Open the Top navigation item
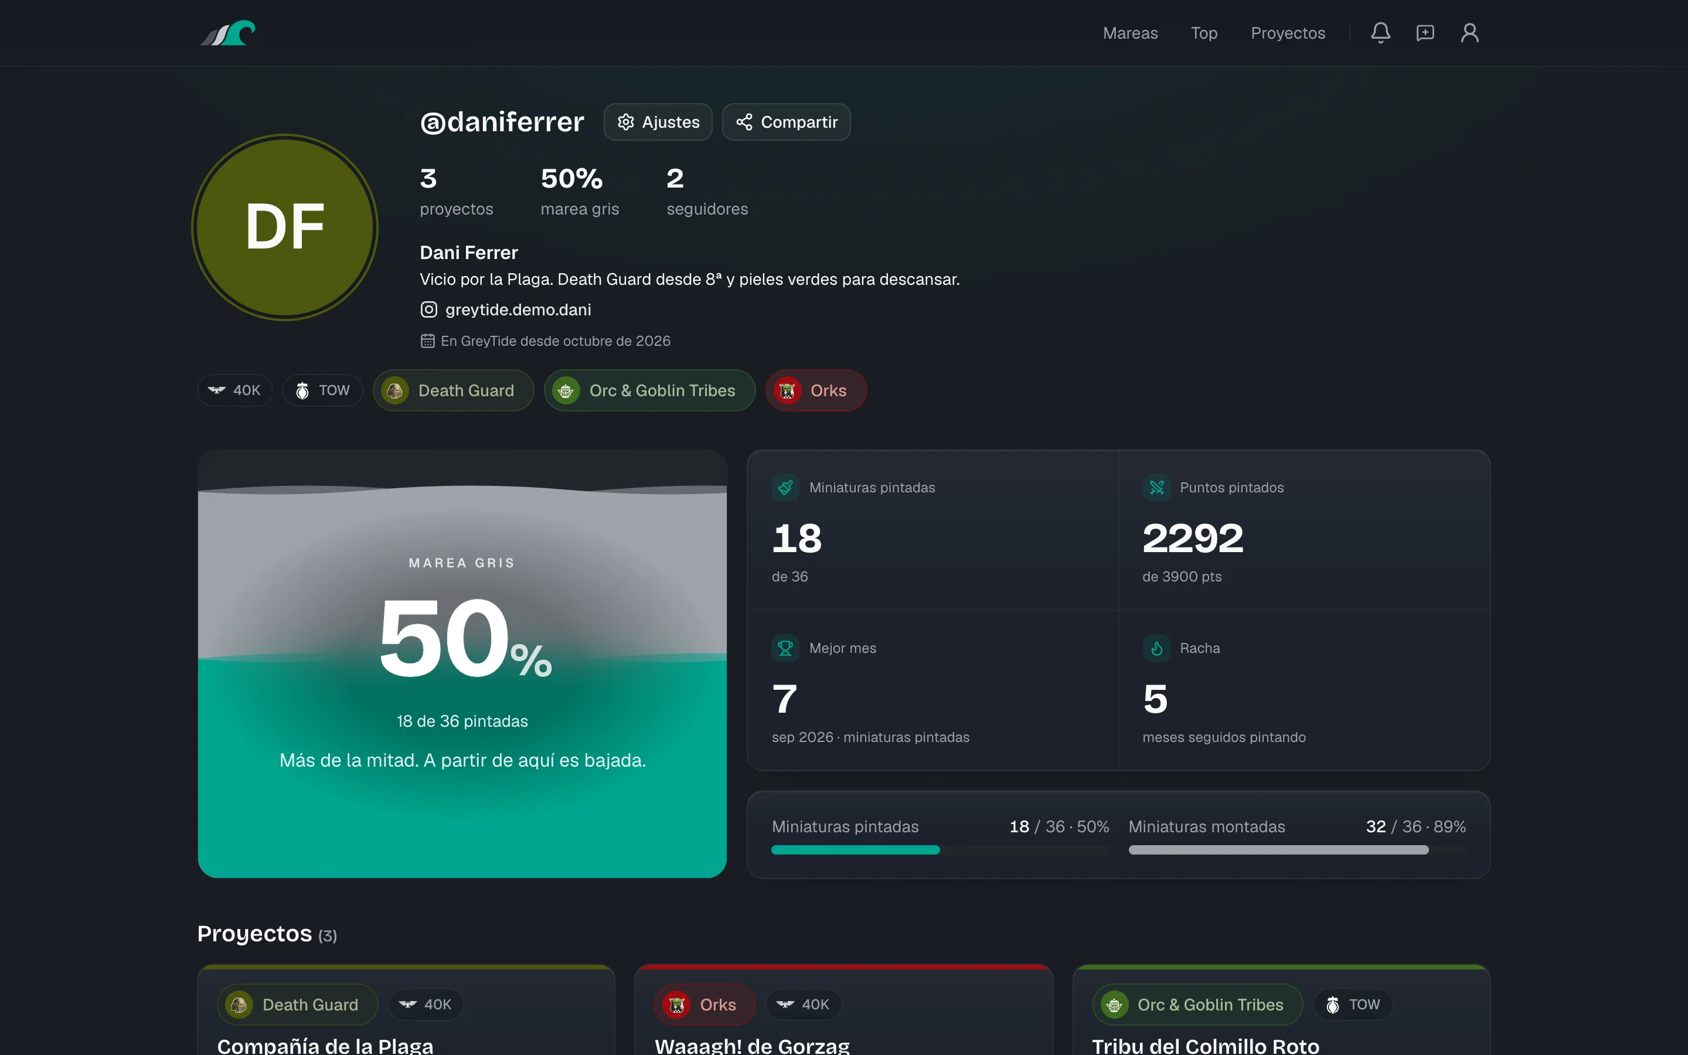Image resolution: width=1688 pixels, height=1055 pixels. (x=1204, y=33)
